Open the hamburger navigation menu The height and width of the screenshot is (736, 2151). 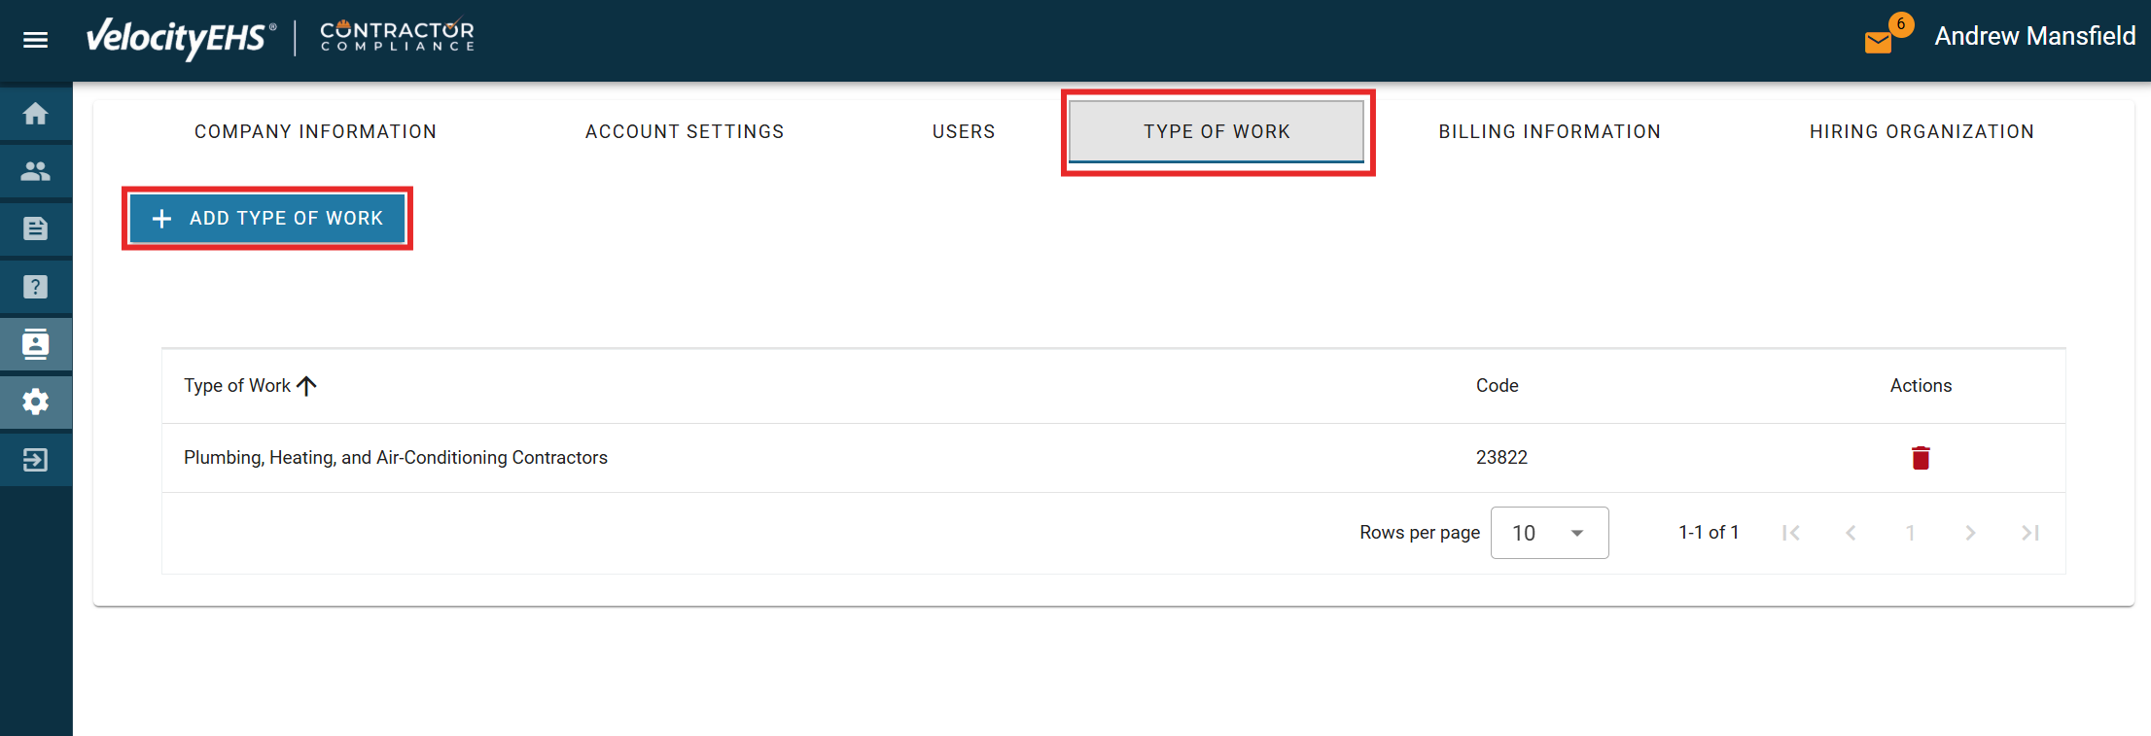coord(36,40)
